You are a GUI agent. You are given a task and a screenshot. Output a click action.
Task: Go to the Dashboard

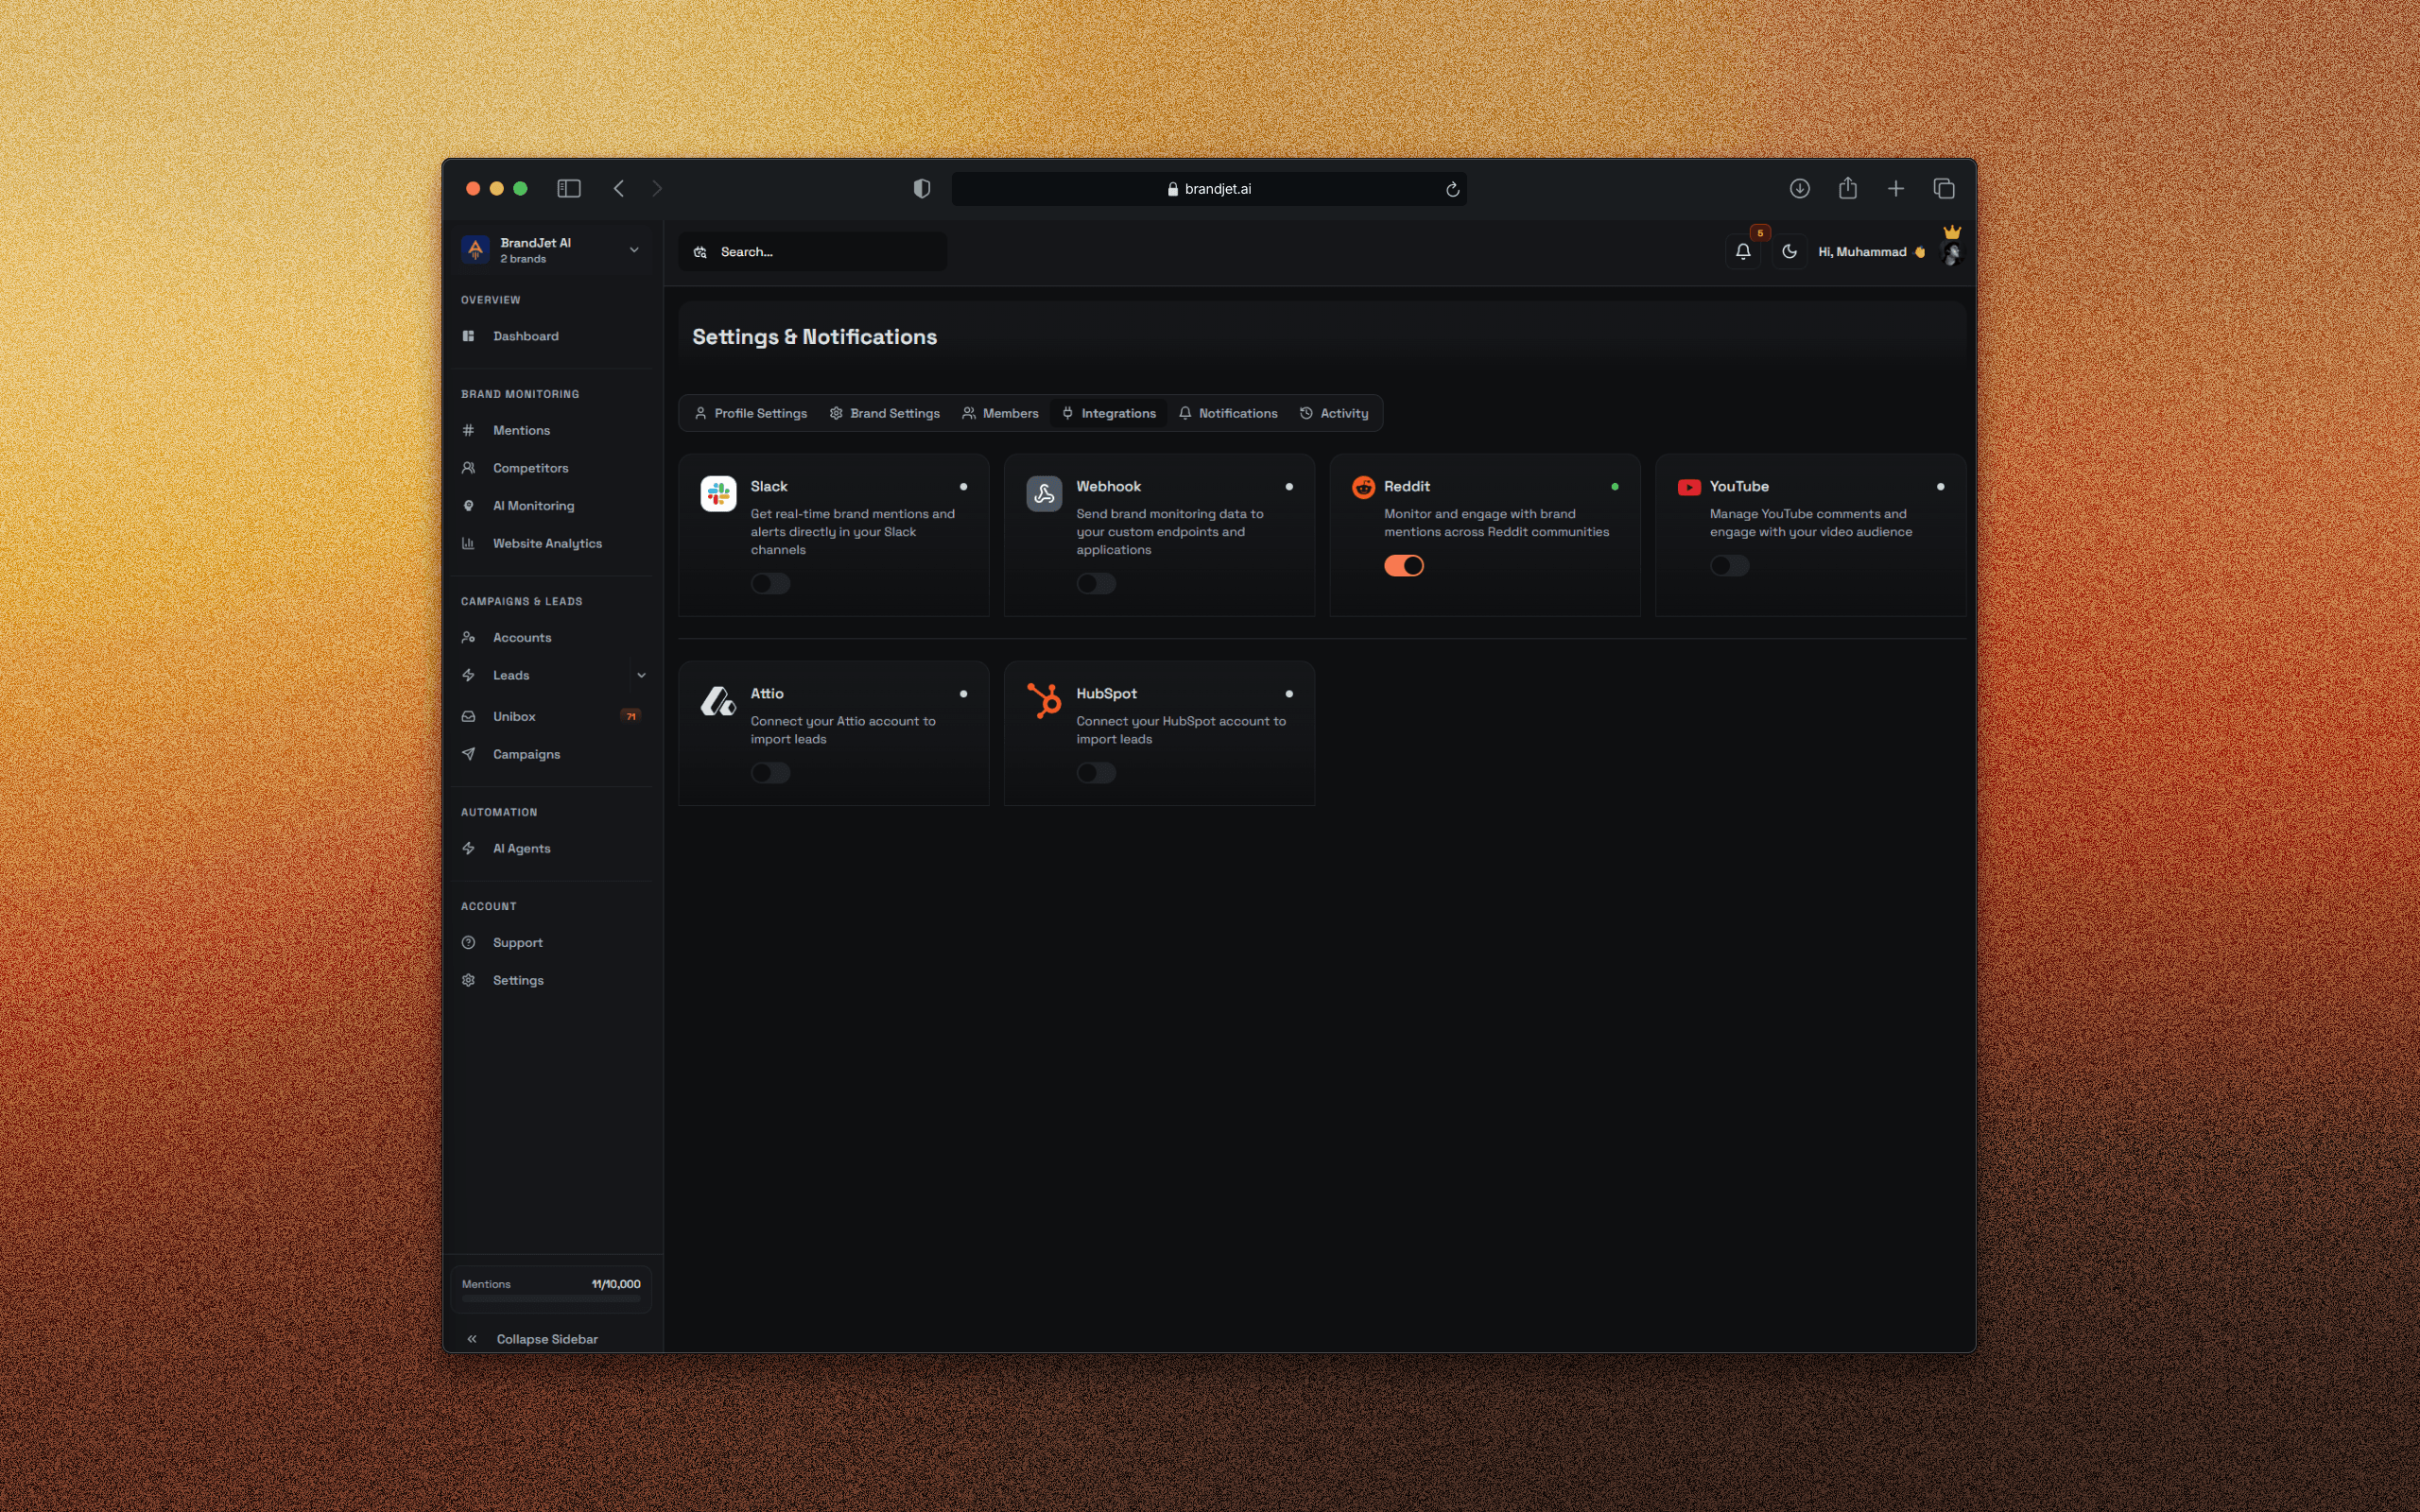coord(525,335)
